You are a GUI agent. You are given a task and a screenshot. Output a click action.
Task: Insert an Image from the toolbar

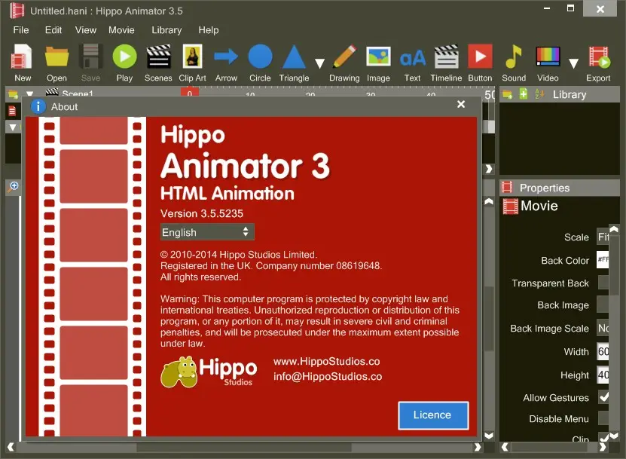[x=378, y=63]
